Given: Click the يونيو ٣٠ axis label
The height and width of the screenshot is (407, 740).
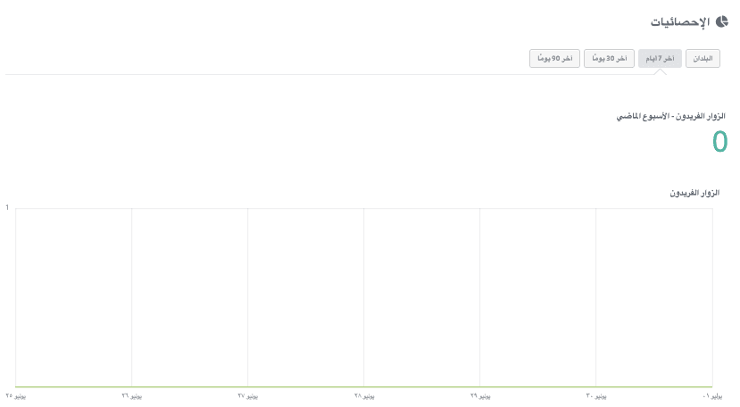Looking at the screenshot, I should [x=596, y=396].
